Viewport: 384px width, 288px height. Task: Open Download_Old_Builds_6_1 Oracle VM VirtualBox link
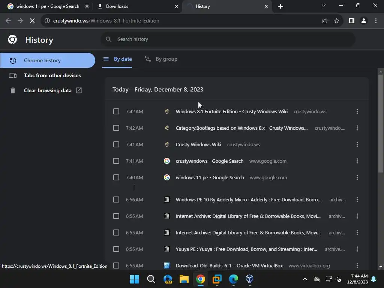(x=229, y=265)
